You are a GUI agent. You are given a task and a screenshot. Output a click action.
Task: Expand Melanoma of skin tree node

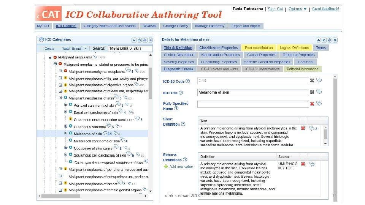coord(66,133)
